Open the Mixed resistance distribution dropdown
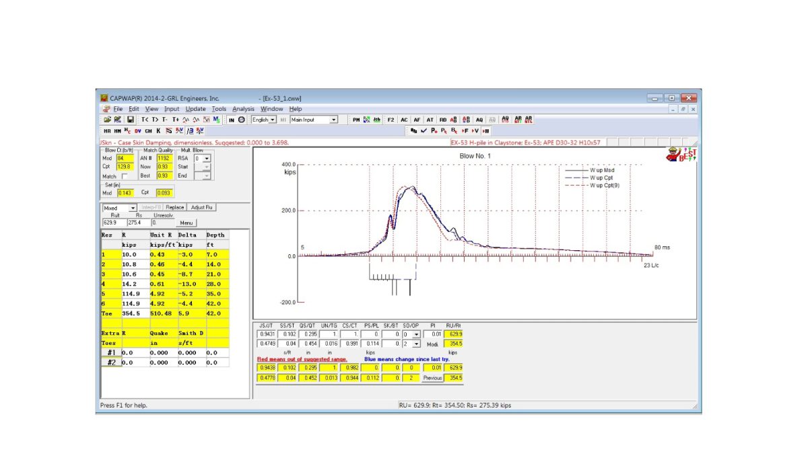The height and width of the screenshot is (454, 808). pos(133,208)
